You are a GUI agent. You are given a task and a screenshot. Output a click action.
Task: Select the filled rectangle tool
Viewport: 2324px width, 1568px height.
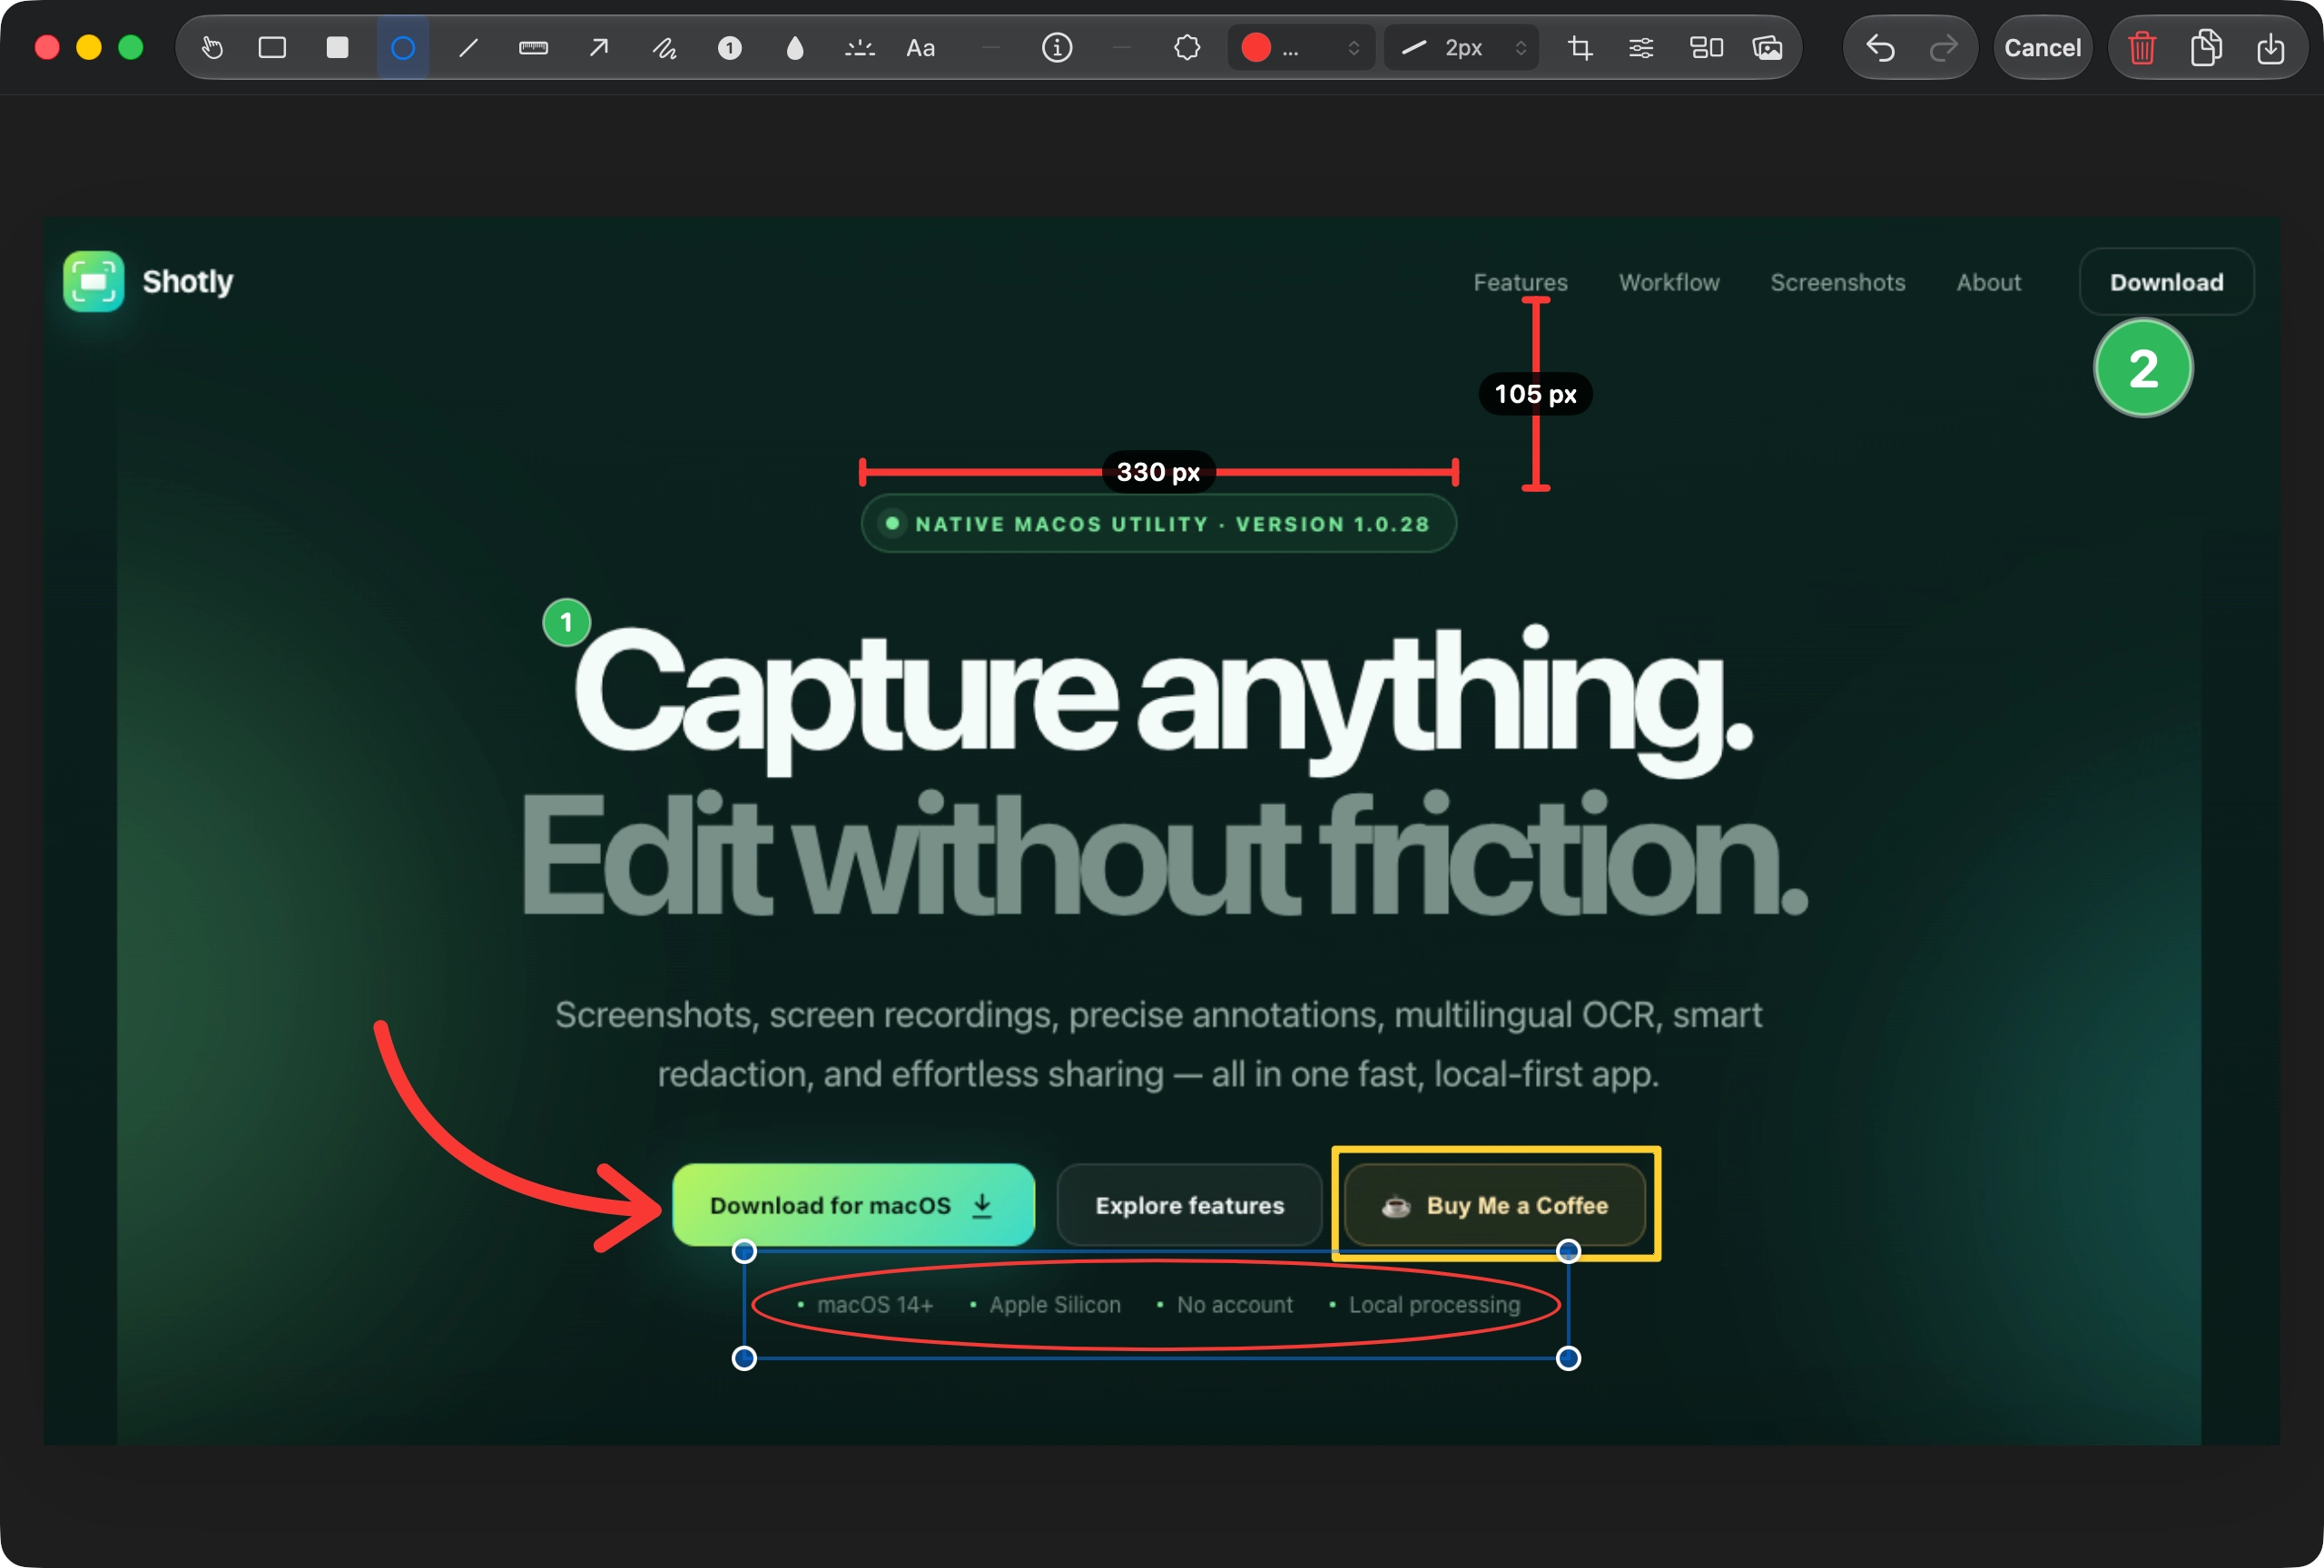tap(338, 47)
